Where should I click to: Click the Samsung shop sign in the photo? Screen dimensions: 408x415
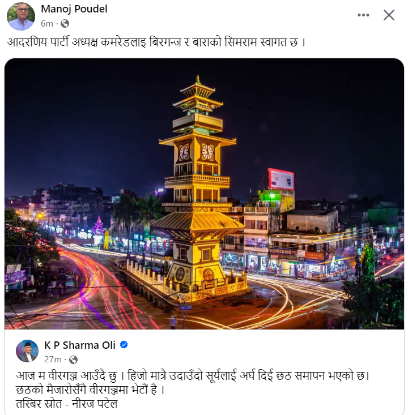click(280, 251)
